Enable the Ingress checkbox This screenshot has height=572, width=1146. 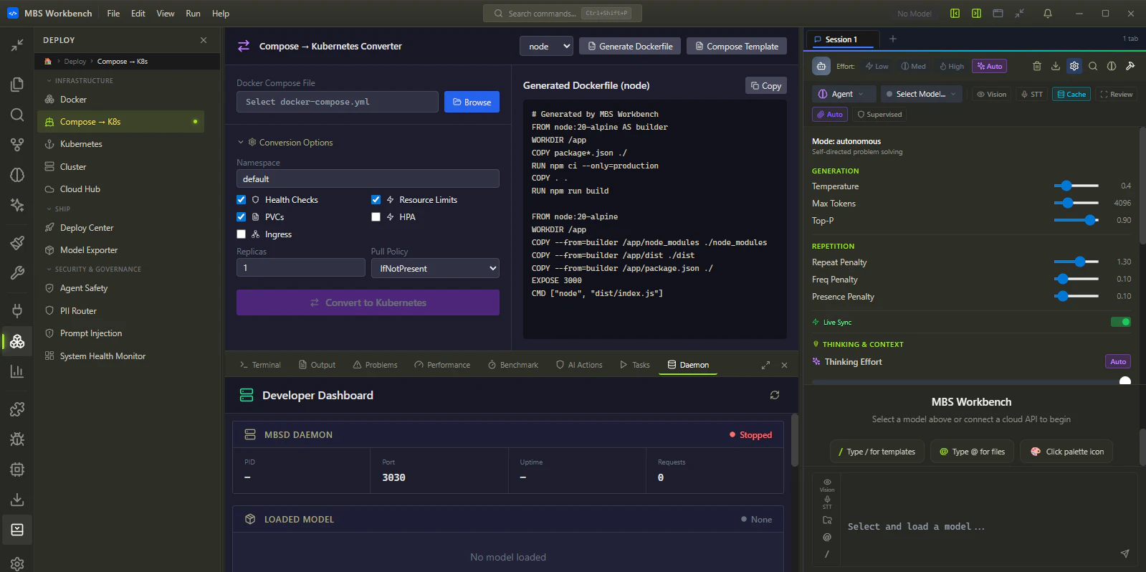(241, 234)
